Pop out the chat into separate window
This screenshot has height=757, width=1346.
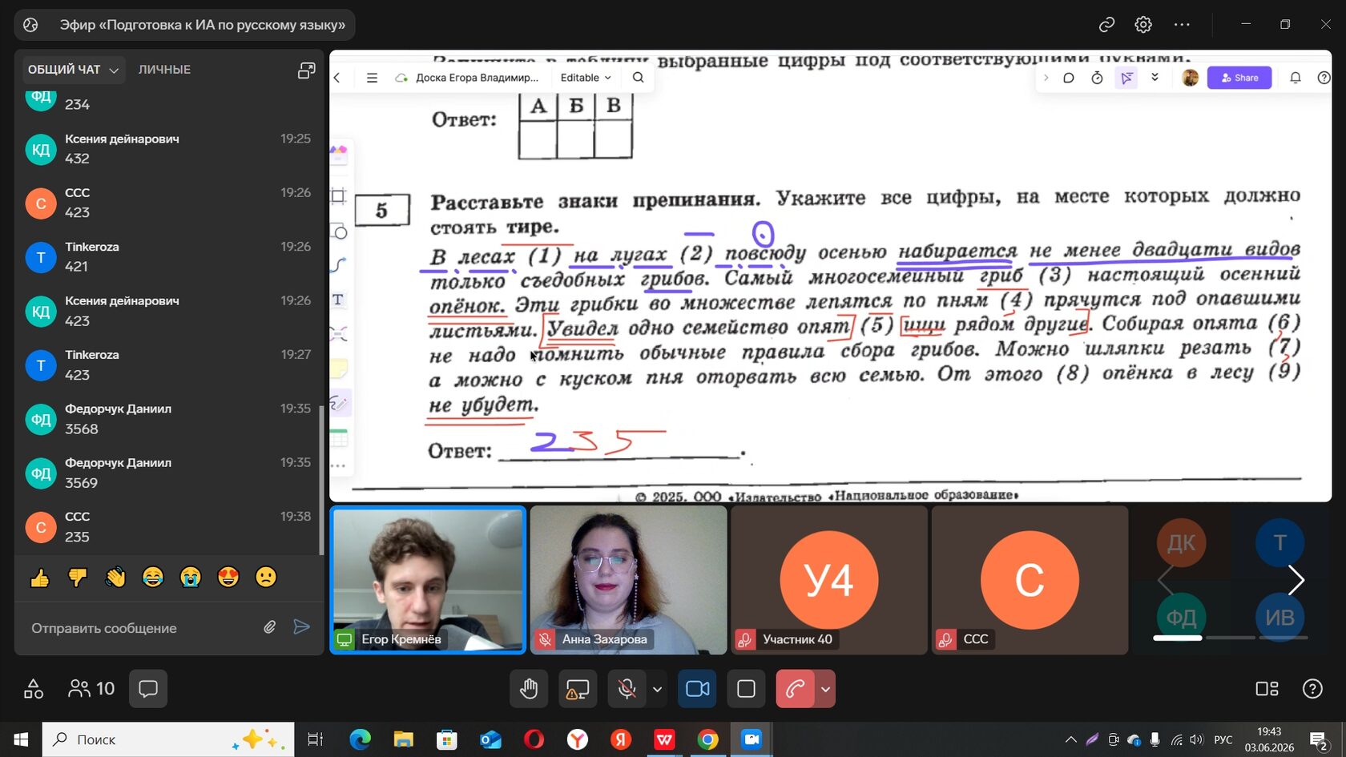306,70
